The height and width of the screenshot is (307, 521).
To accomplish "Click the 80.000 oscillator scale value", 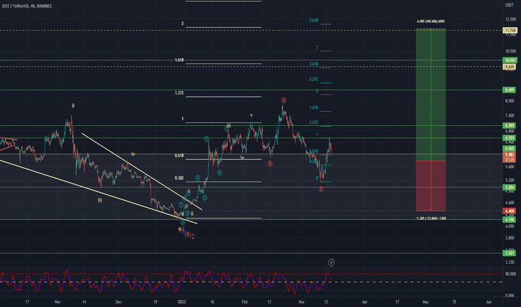I will pyautogui.click(x=510, y=274).
